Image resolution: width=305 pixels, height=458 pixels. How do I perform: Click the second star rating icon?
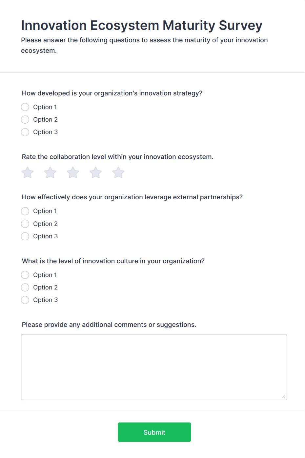pos(50,172)
